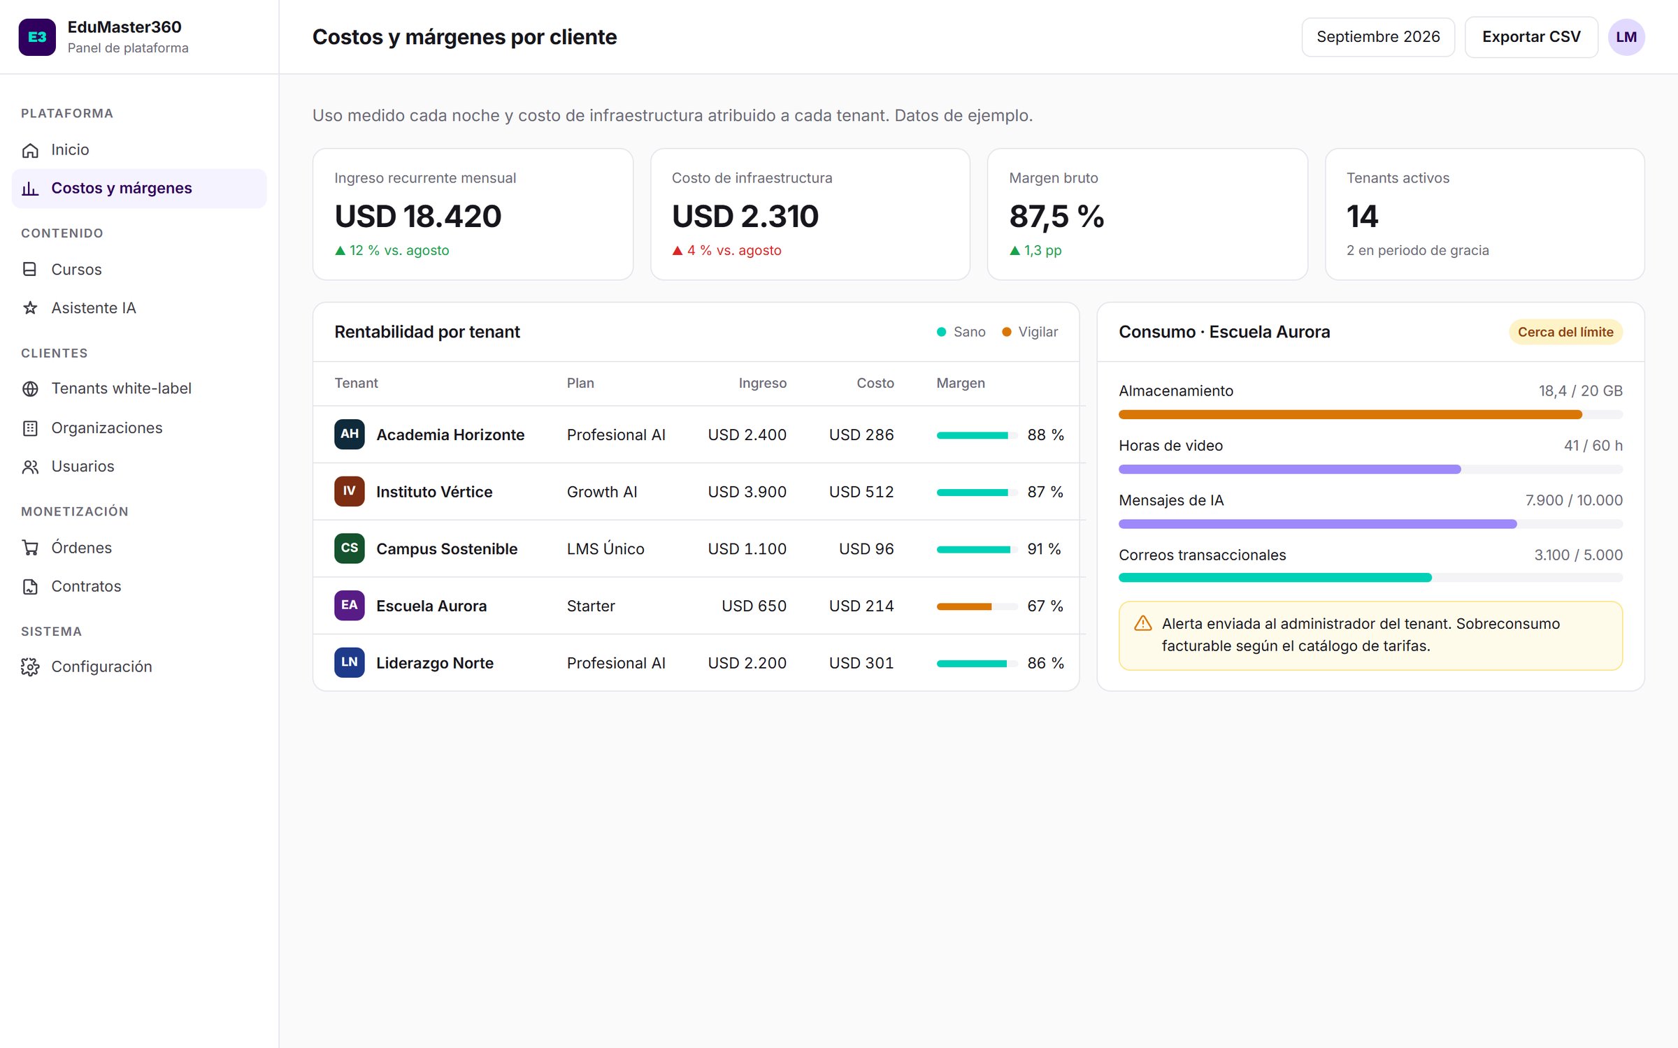The image size is (1678, 1048).
Task: Open Cursos from the sidebar
Action: click(139, 270)
